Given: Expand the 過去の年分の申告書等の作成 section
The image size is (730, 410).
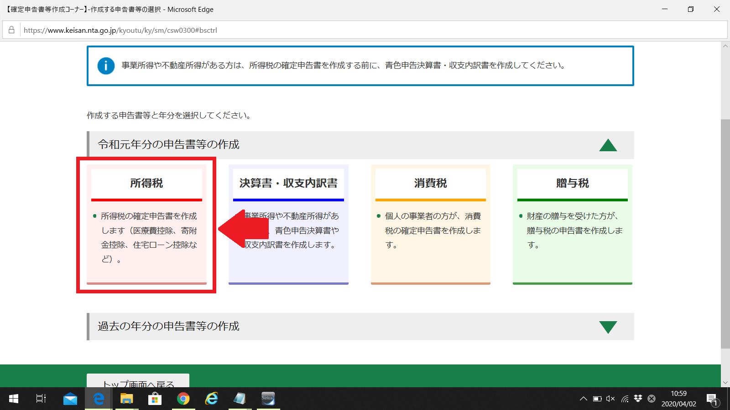Looking at the screenshot, I should [609, 326].
